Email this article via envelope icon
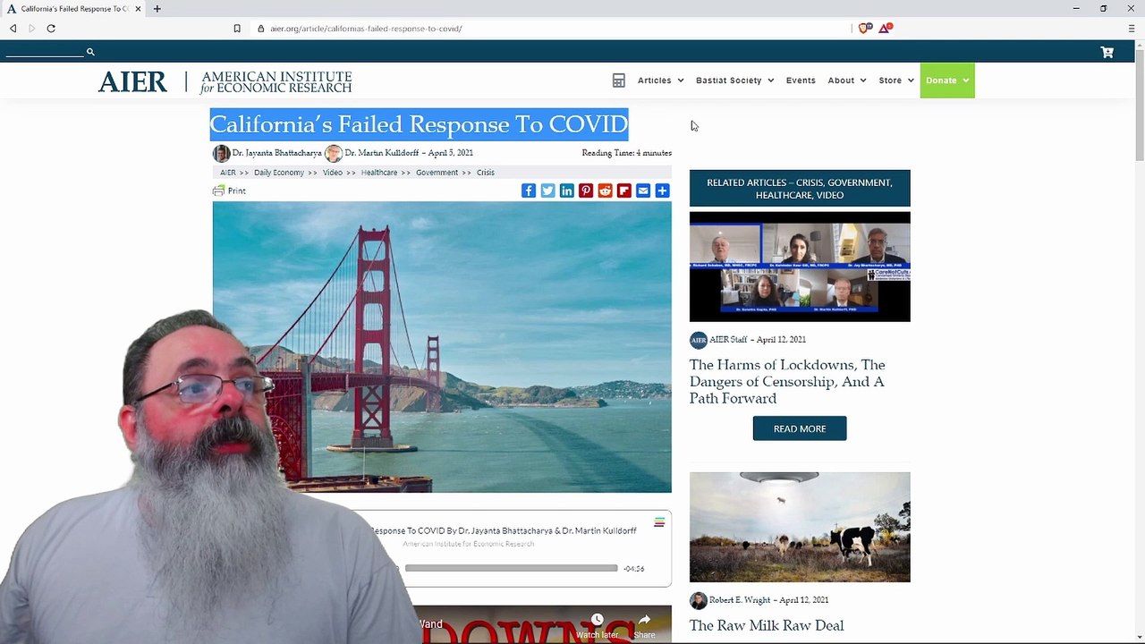 [x=643, y=191]
